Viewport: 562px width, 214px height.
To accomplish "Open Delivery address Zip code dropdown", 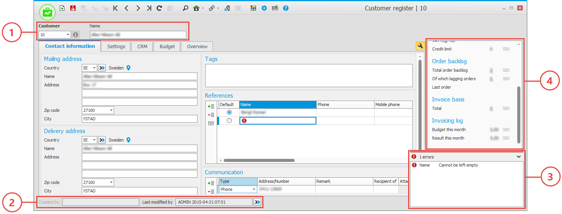I will point(111,182).
